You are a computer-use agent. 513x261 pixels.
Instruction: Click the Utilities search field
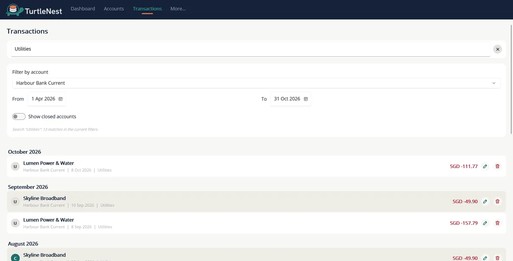pos(251,49)
